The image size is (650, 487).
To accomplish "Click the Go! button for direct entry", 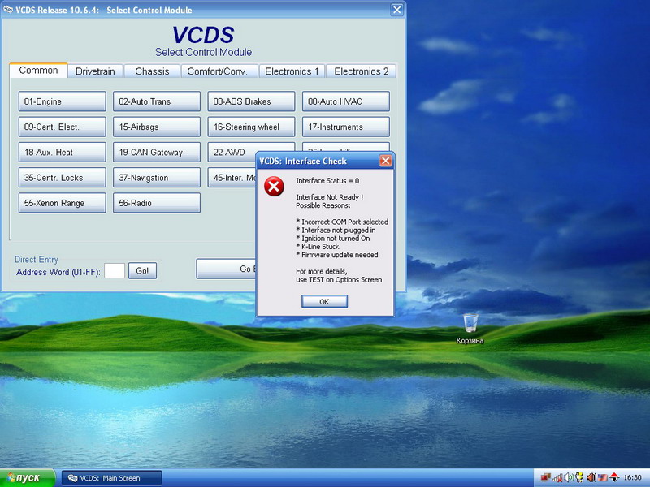I will [142, 271].
